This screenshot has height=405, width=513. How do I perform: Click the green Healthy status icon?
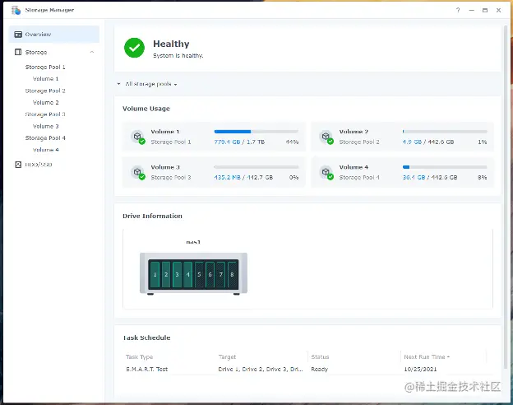click(x=134, y=48)
